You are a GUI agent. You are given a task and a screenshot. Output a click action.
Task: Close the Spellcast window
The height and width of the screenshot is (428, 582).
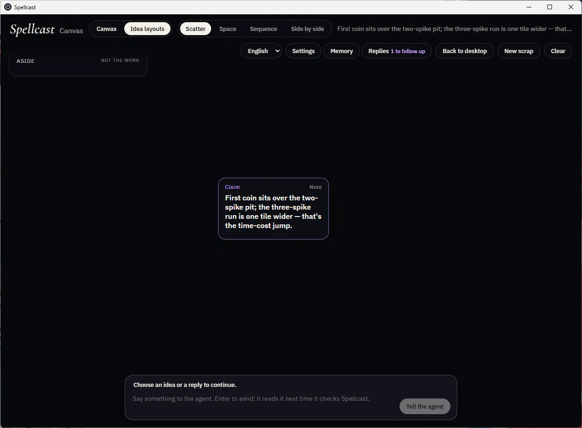point(571,7)
